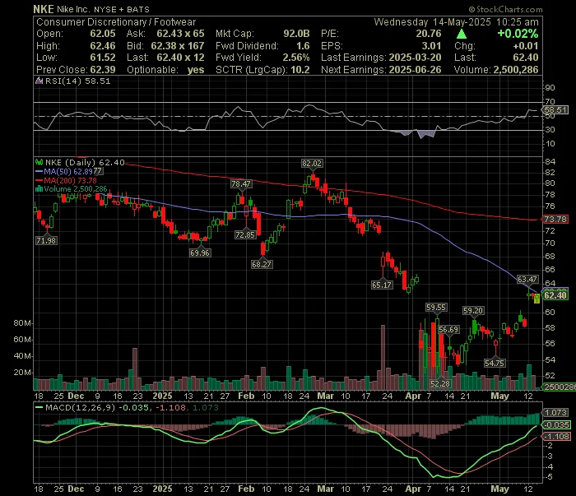Click the Open value 62.05
Screen dimensions: 576x496
tap(103, 34)
